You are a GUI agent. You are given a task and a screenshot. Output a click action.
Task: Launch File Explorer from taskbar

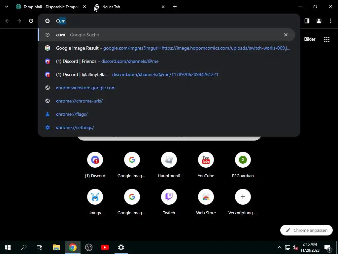click(x=56, y=247)
